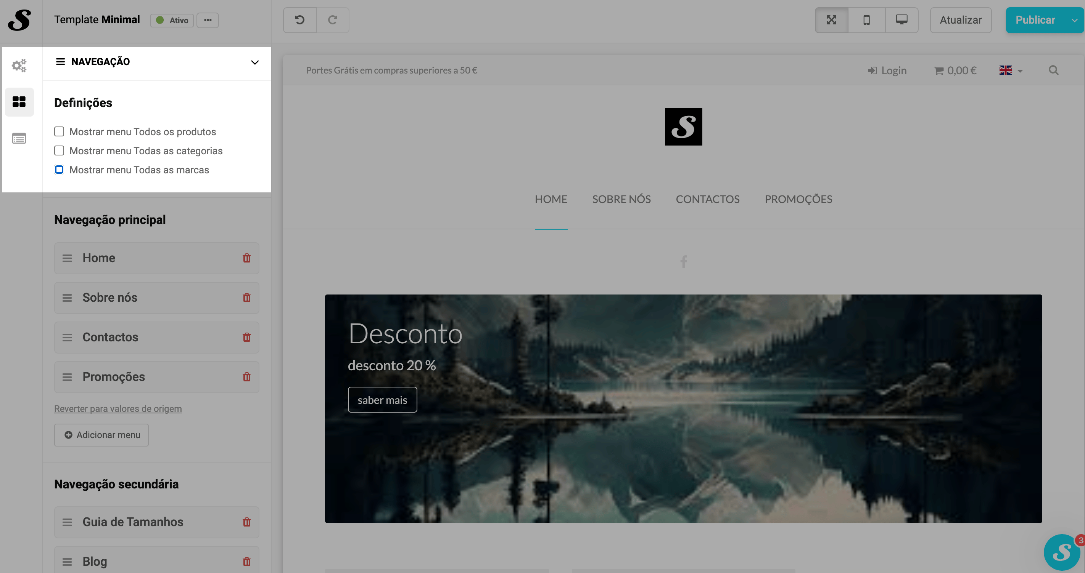This screenshot has width=1085, height=573.
Task: Click the Adicionar menu button
Action: [101, 435]
